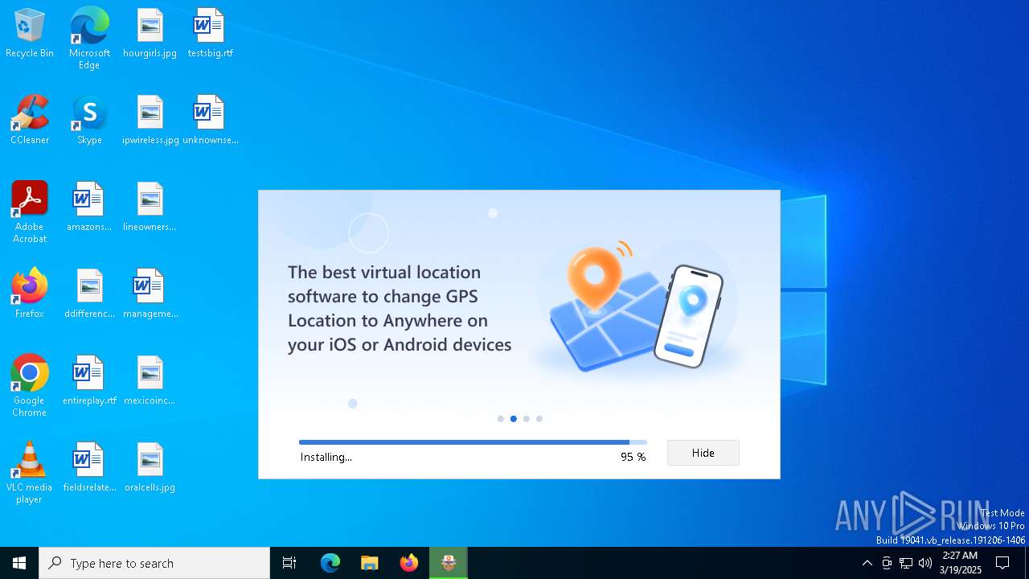Select the amazons... Word document icon
The image size is (1029, 579).
pos(89,207)
